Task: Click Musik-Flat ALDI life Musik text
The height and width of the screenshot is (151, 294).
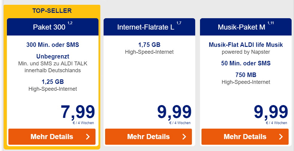Action: pos(246,45)
